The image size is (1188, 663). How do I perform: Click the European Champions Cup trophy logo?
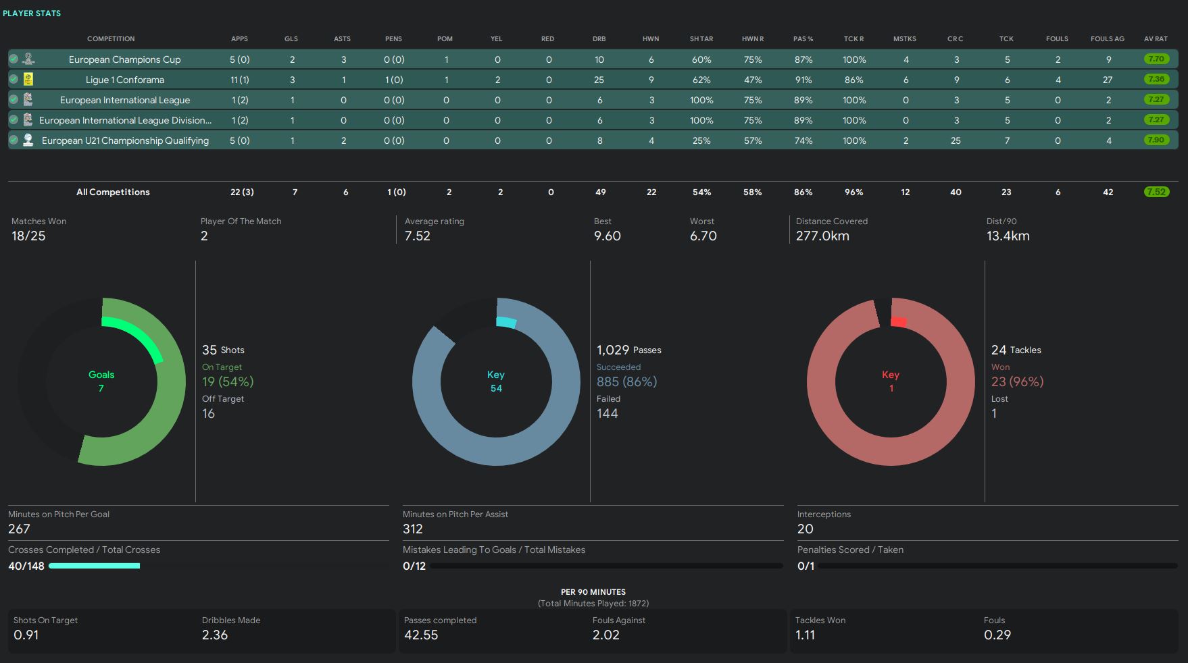click(x=28, y=59)
